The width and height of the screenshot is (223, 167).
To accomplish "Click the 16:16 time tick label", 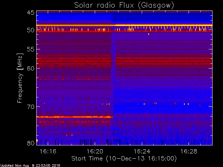I will pyautogui.click(x=48, y=151).
